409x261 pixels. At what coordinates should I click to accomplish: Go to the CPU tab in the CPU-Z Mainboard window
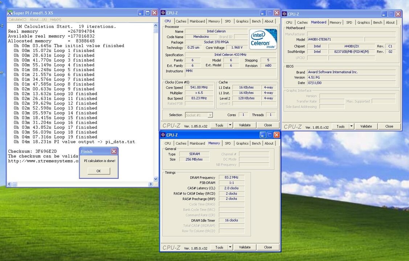click(289, 23)
